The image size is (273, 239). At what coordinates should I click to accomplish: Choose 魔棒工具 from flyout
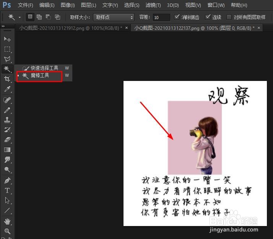[39, 76]
